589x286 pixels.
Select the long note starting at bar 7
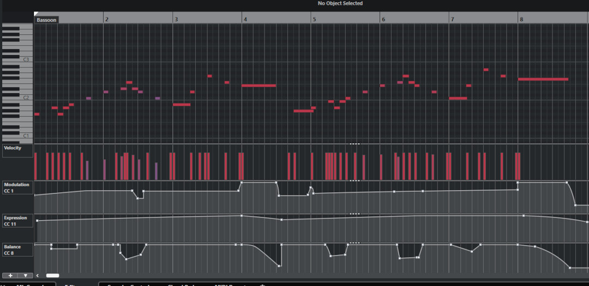[x=458, y=99]
